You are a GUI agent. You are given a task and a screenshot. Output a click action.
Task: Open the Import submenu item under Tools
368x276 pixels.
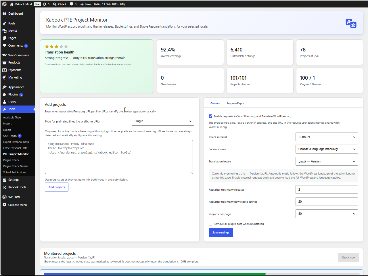pos(7,123)
